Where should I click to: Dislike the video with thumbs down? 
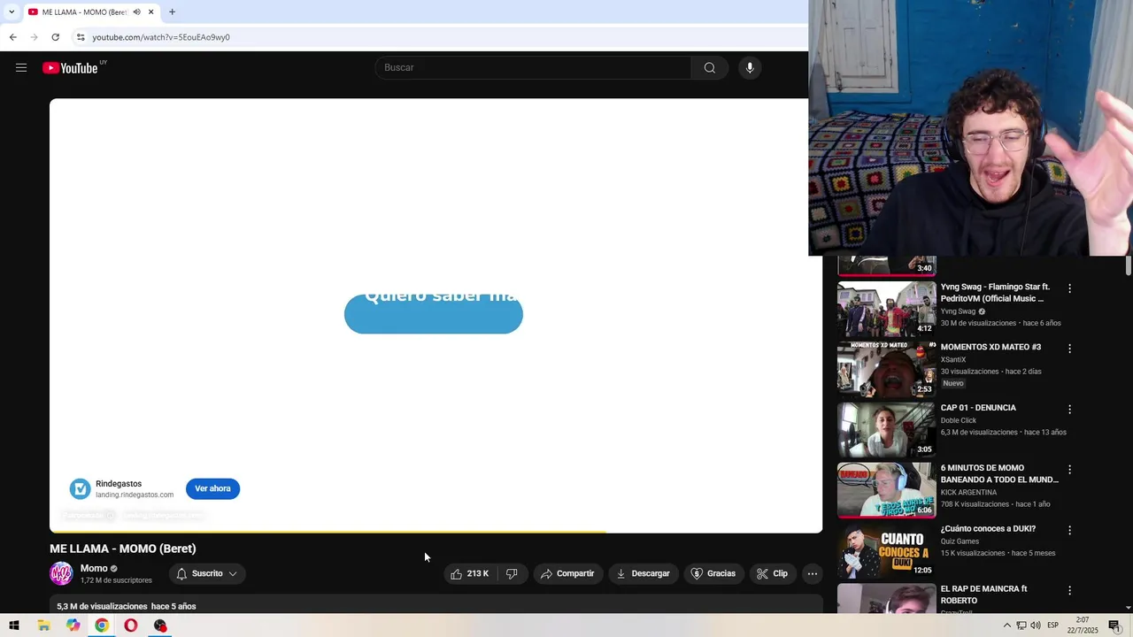pos(512,573)
